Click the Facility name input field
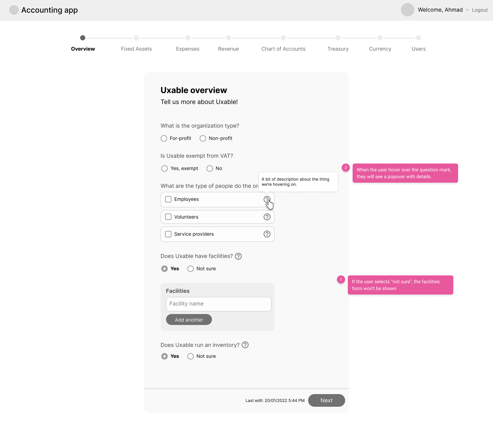This screenshot has width=493, height=443. click(x=218, y=304)
